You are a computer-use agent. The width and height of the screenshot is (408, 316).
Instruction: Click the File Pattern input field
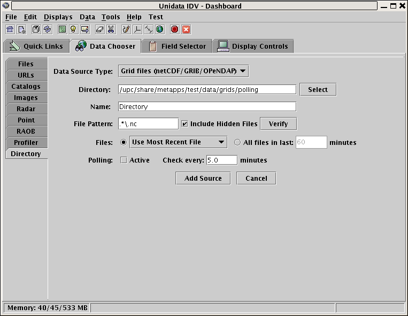tap(148, 124)
